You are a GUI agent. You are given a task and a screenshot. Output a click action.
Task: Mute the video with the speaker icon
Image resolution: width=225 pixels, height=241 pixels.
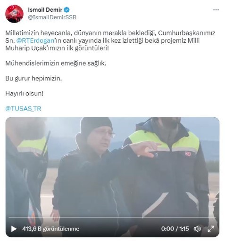pos(197,229)
